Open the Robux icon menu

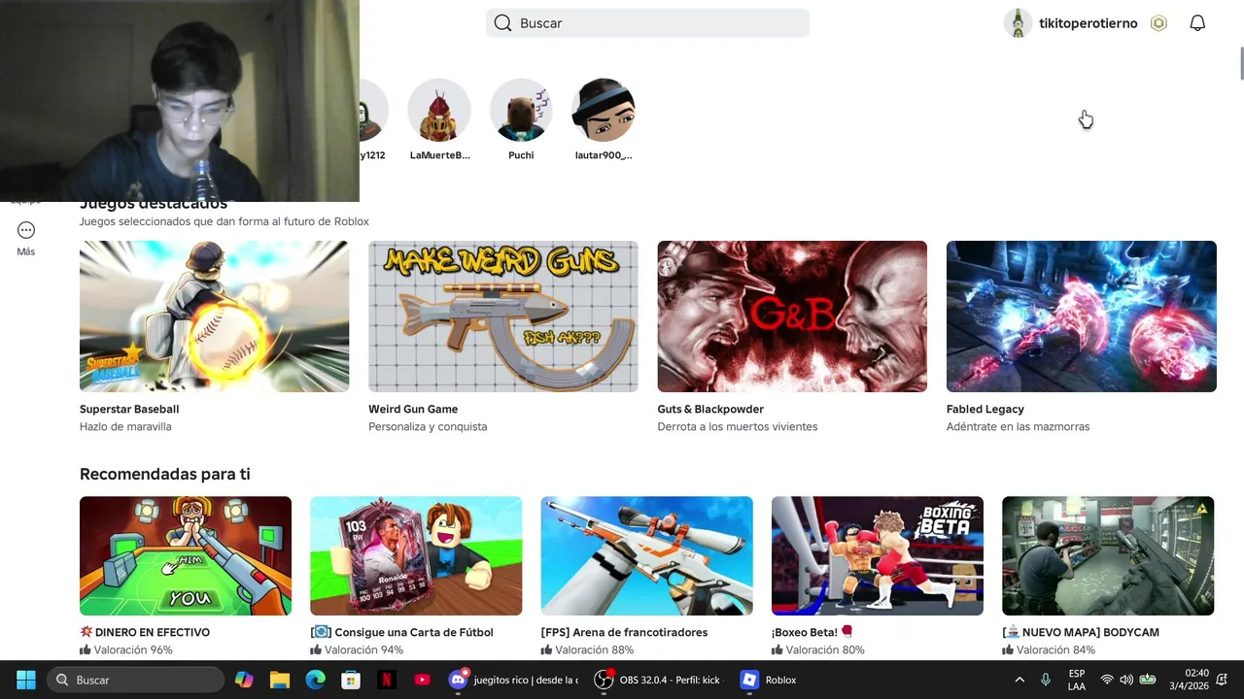click(1158, 23)
